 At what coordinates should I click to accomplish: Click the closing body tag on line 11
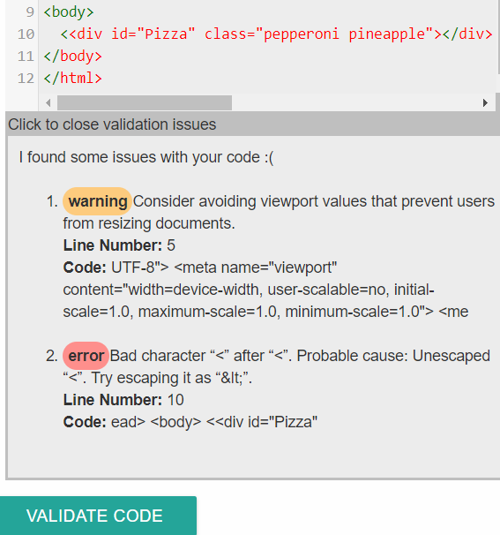pyautogui.click(x=72, y=57)
